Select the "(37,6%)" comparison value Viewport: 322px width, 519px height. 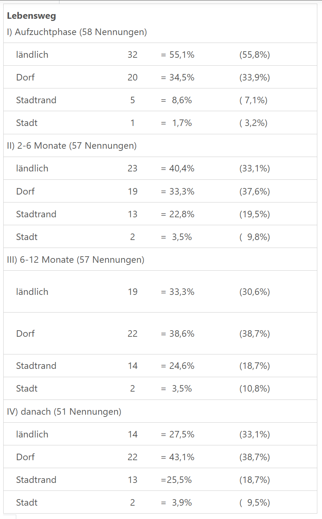pos(254,192)
